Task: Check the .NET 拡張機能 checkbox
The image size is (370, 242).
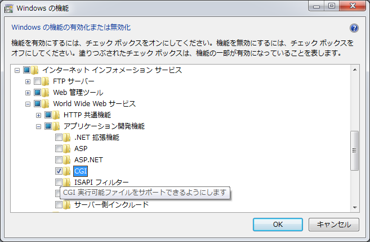Action: coord(59,137)
